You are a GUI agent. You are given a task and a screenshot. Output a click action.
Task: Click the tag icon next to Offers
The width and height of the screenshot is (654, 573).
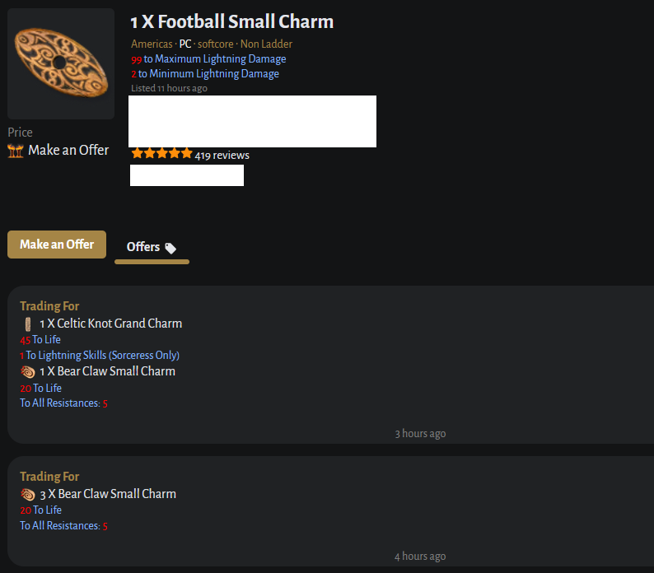[x=171, y=248]
